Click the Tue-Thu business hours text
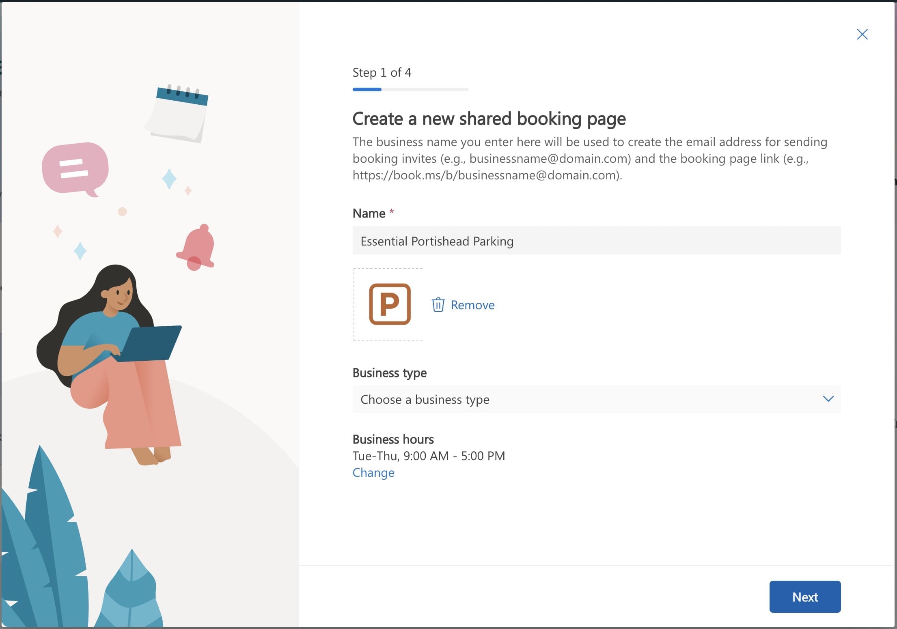 click(429, 456)
